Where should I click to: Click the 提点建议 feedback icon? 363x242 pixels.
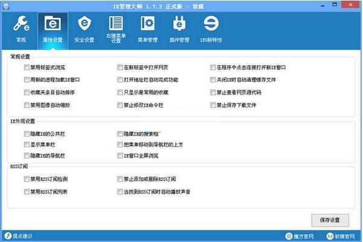(8, 236)
